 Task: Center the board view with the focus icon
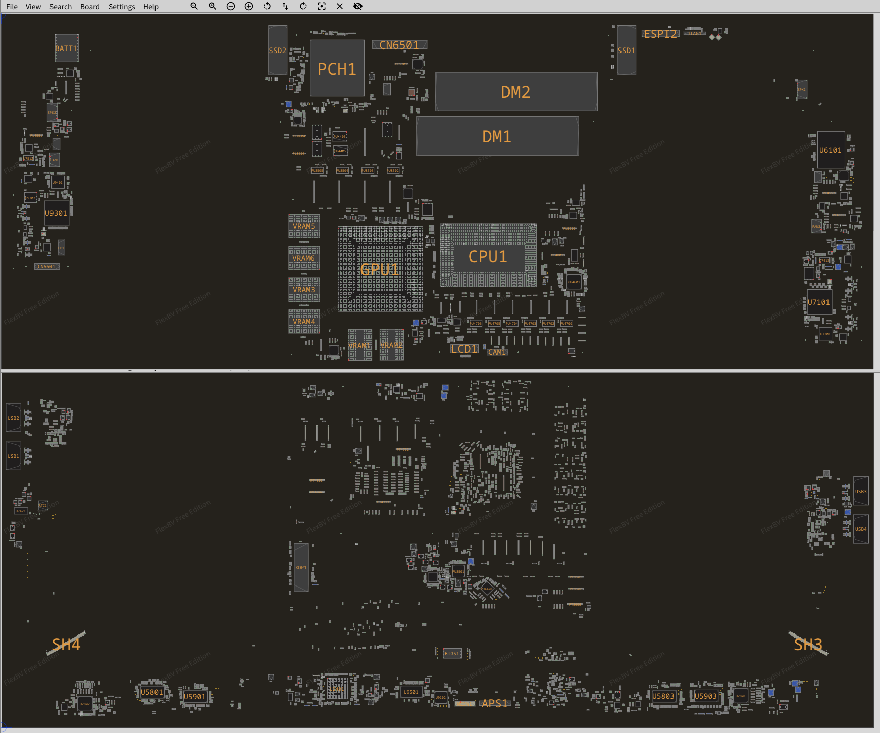(x=322, y=6)
